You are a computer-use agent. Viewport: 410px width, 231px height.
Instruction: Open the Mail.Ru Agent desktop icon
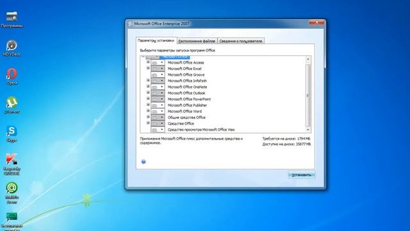coord(12,193)
